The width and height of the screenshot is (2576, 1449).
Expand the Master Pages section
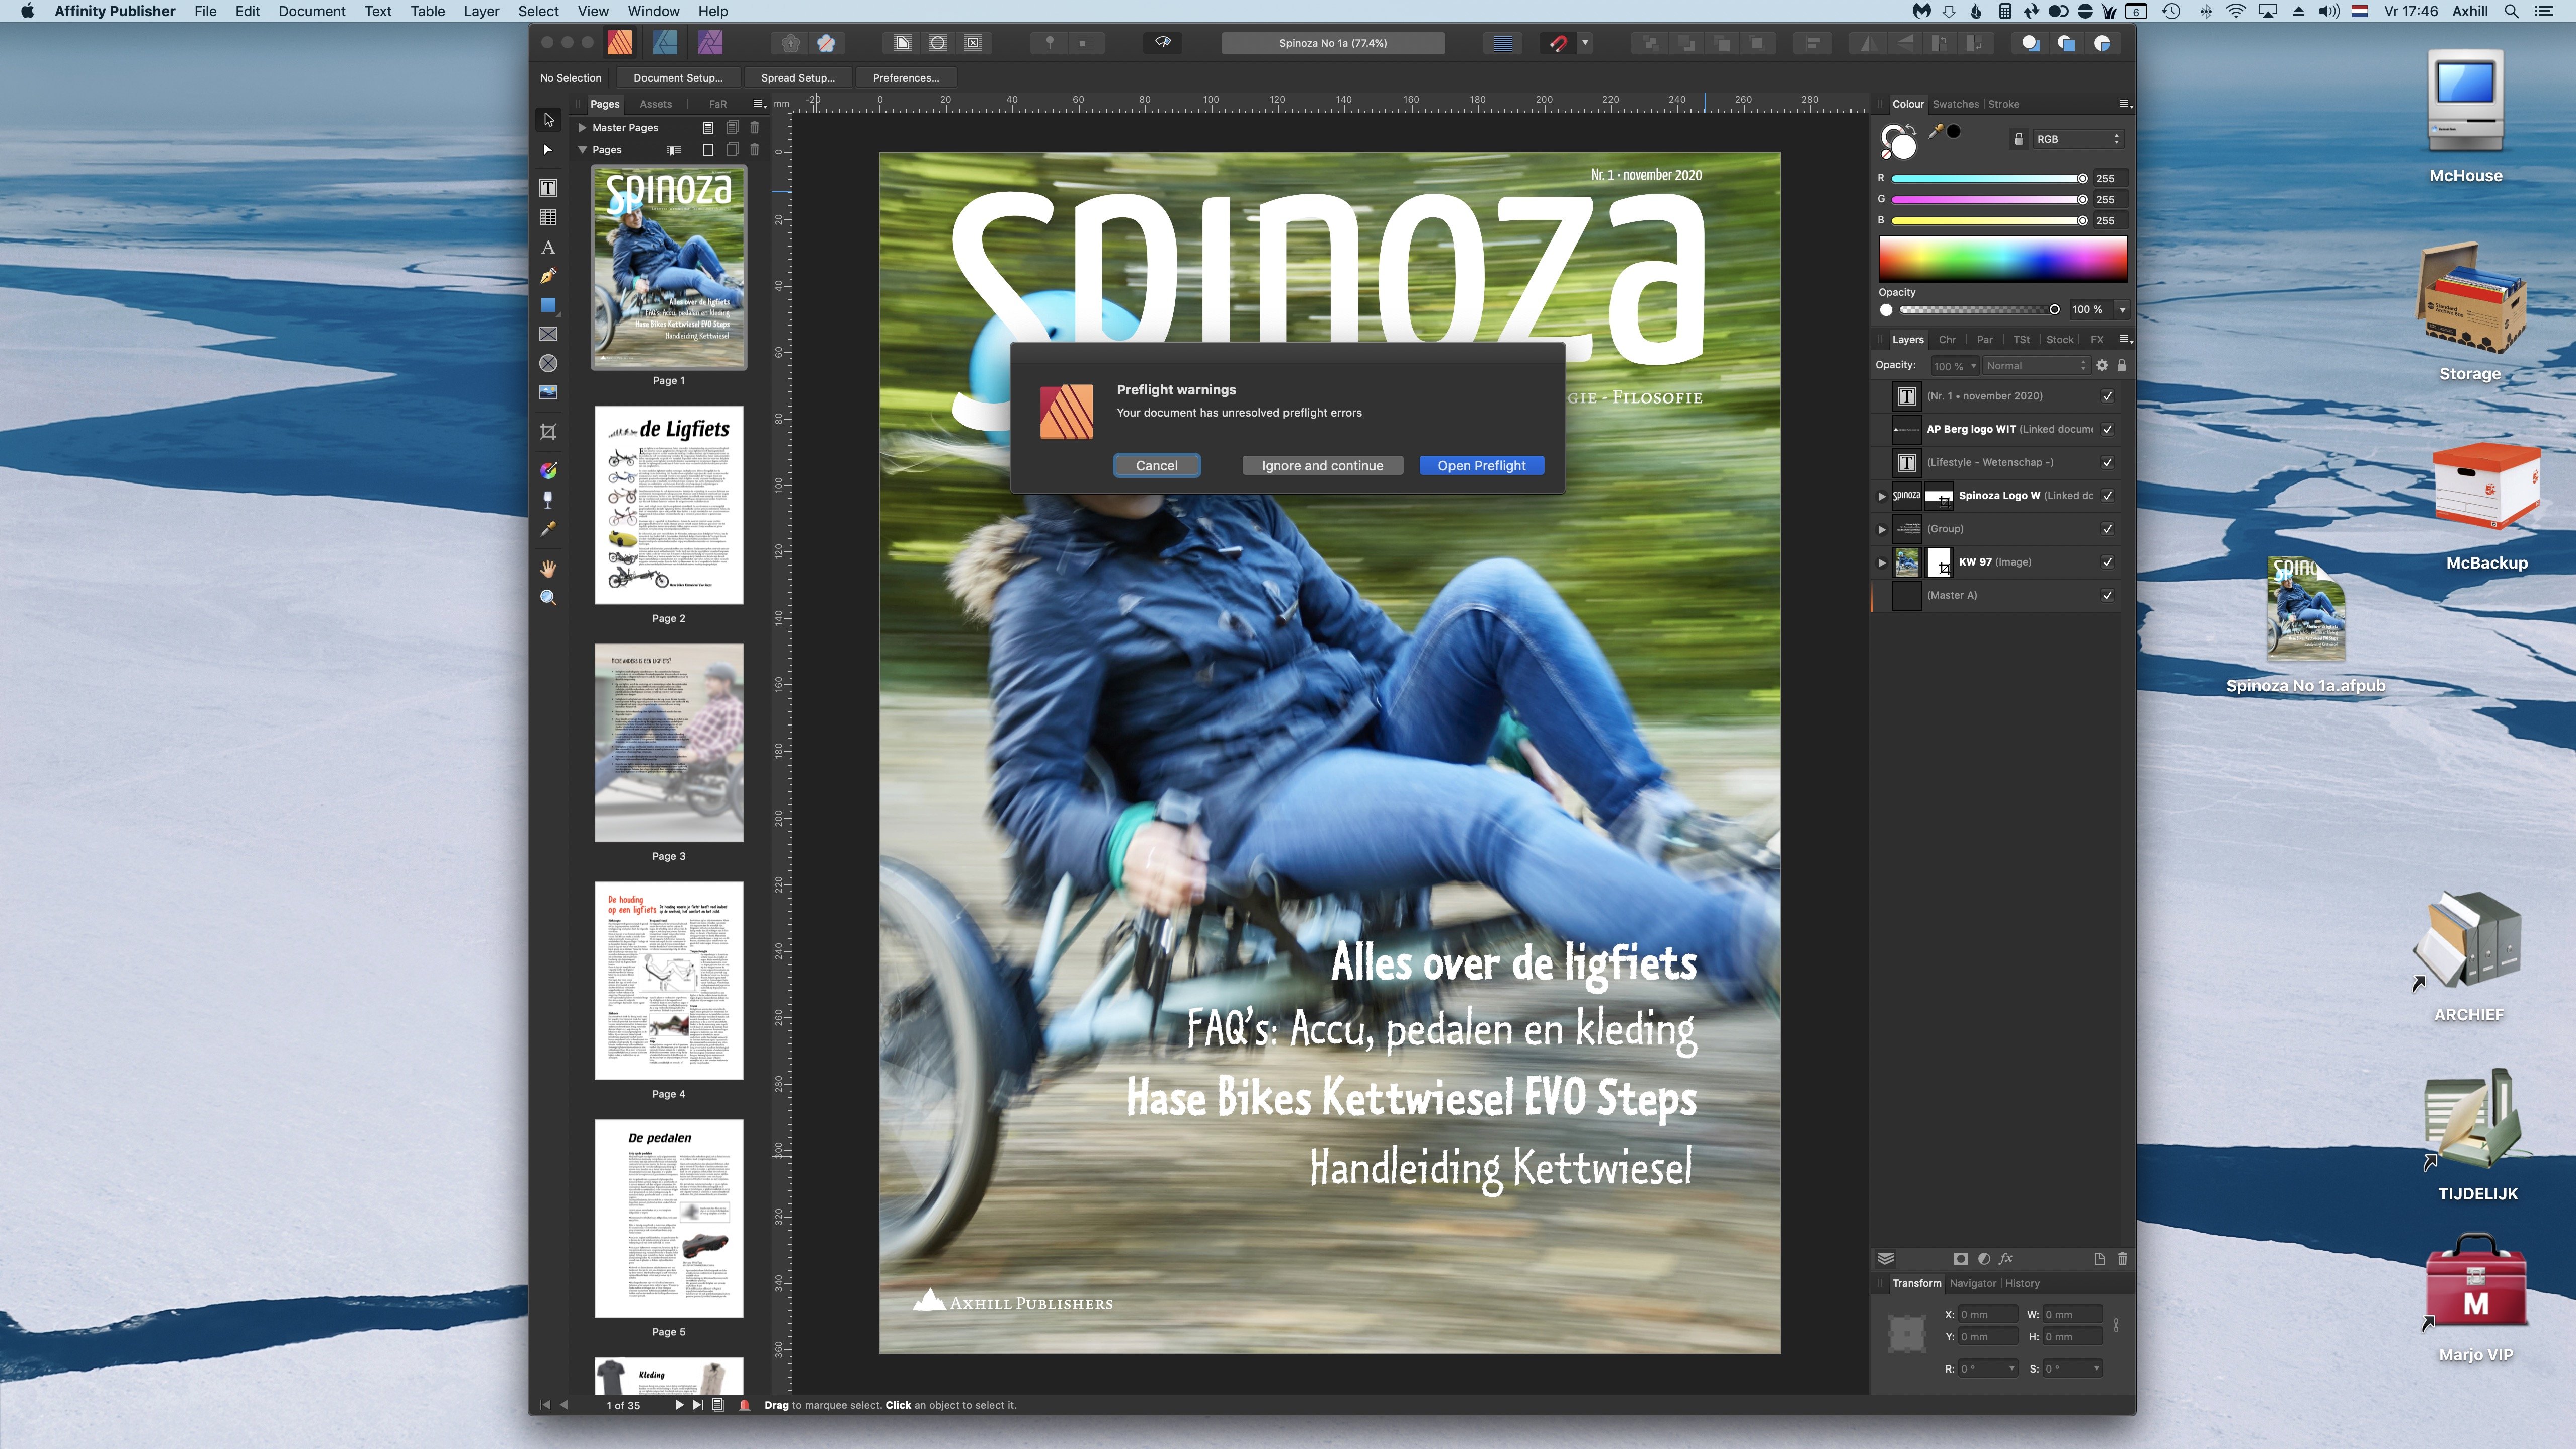coord(582,128)
